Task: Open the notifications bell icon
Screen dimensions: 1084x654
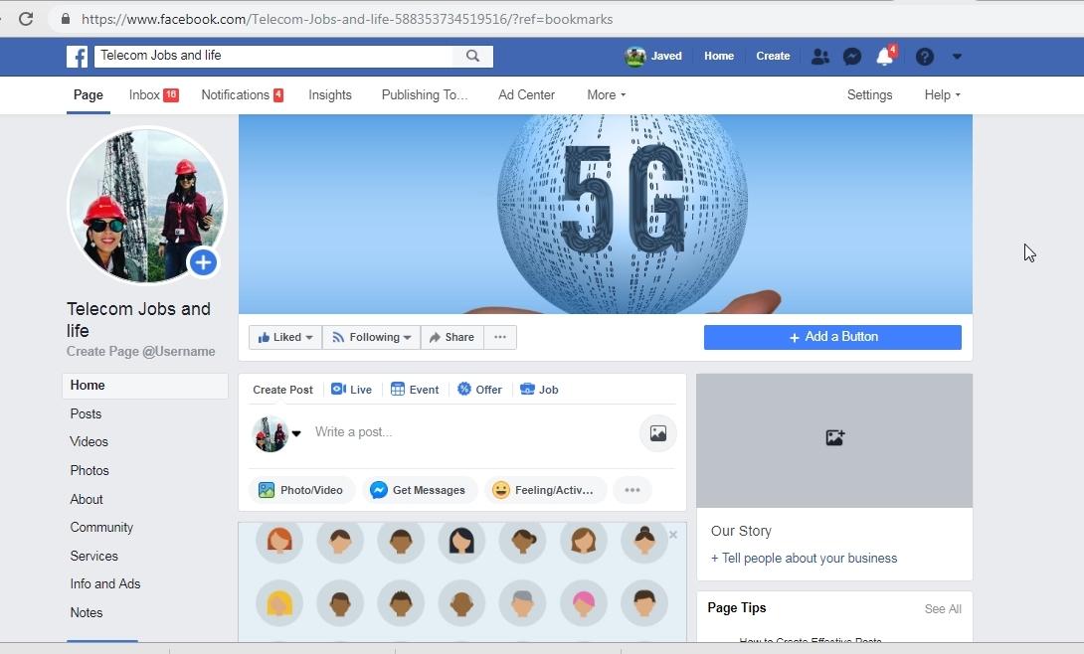Action: (x=885, y=56)
